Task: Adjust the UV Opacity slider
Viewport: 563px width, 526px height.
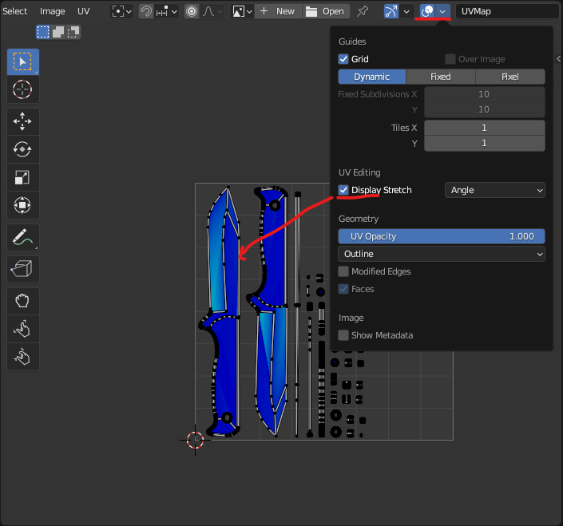Action: [442, 236]
